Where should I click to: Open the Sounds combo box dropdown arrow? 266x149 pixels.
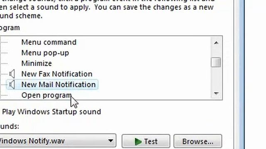click(111, 141)
